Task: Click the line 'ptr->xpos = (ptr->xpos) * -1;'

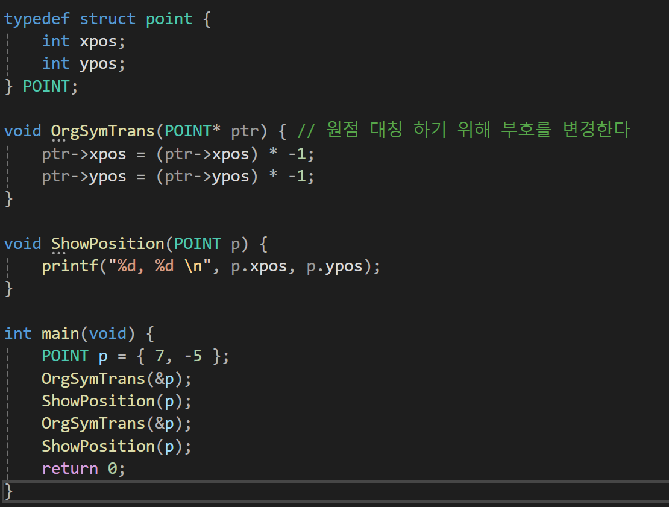Action: (178, 154)
